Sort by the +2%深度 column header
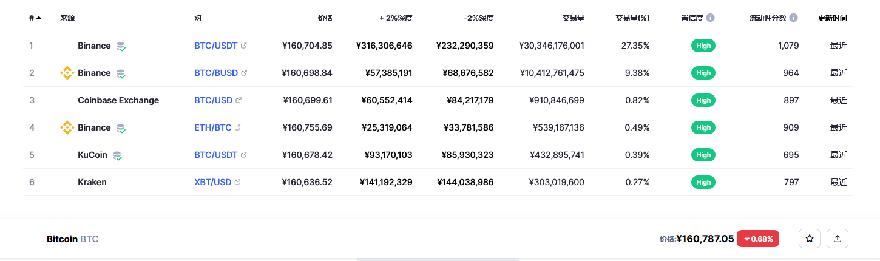Image resolution: width=880 pixels, height=261 pixels. pos(396,18)
